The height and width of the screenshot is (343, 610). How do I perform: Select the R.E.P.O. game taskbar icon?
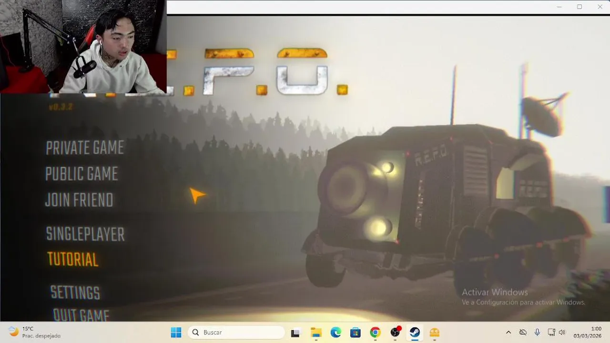click(x=435, y=333)
